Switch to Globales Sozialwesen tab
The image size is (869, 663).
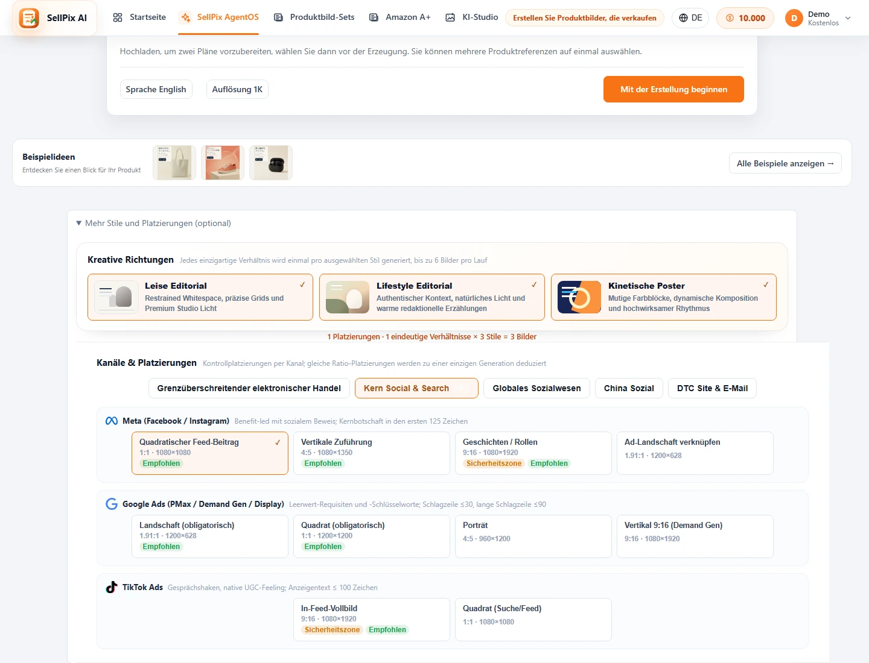point(537,388)
